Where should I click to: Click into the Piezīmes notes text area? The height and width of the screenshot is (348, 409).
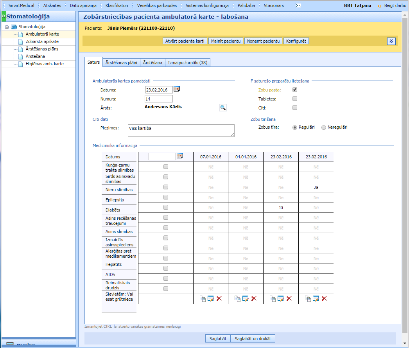pyautogui.click(x=181, y=131)
